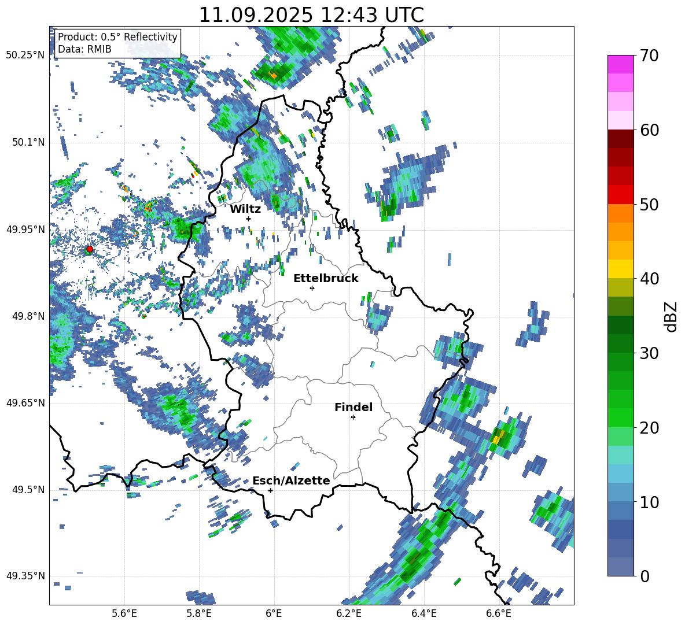
Task: Click the title 11.09.2025 12:43 UTC
Action: [x=311, y=15]
